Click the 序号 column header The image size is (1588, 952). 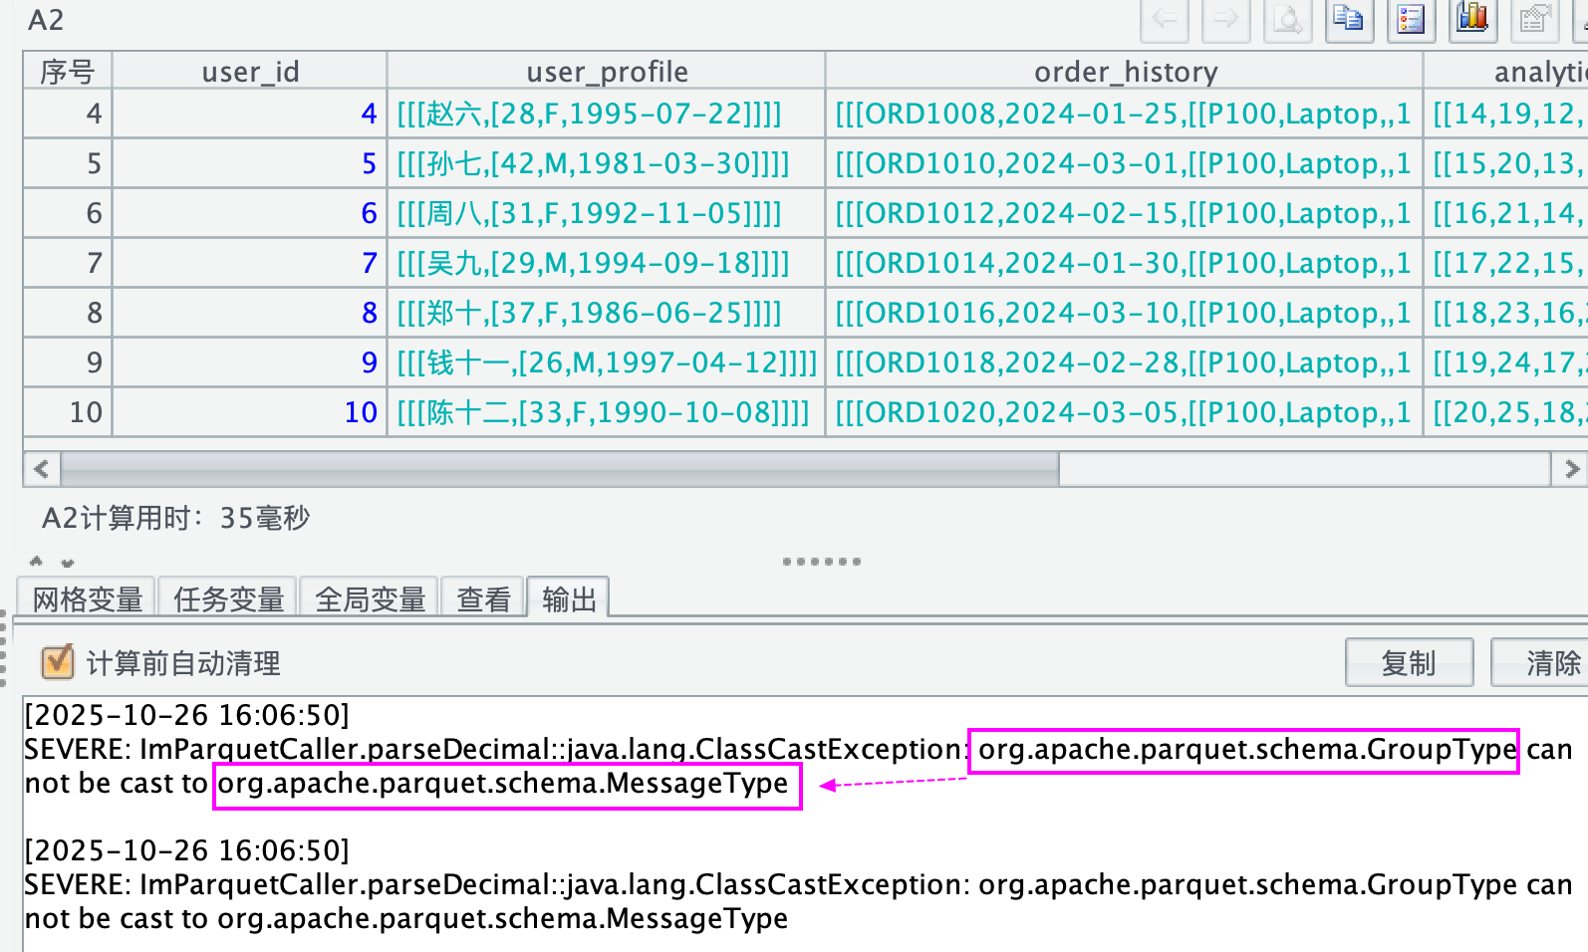[x=68, y=72]
